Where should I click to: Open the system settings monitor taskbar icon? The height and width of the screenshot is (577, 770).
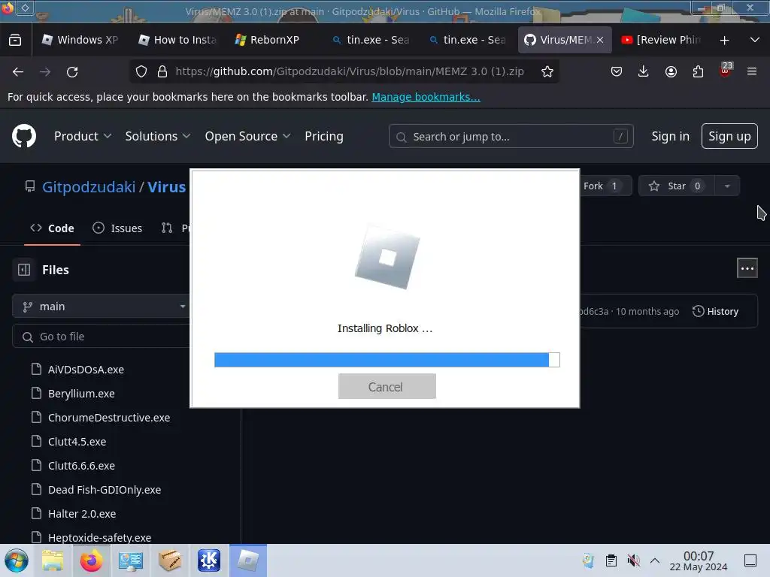coord(131,560)
